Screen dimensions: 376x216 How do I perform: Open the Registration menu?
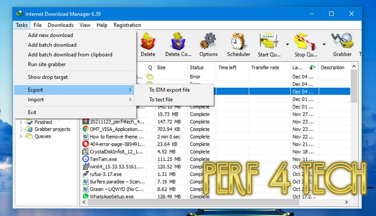point(127,25)
